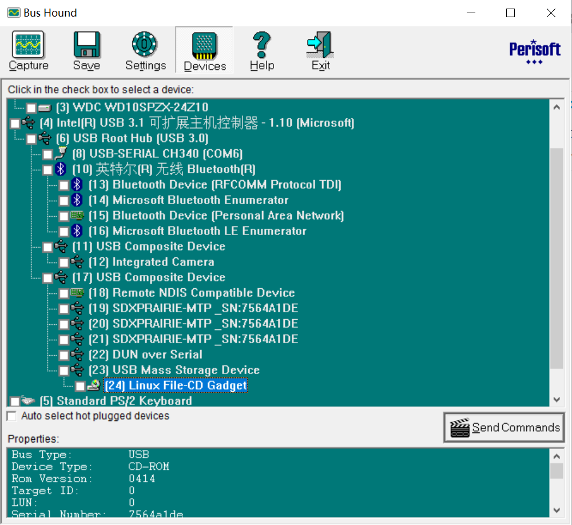Switch to the Devices tab

[204, 50]
